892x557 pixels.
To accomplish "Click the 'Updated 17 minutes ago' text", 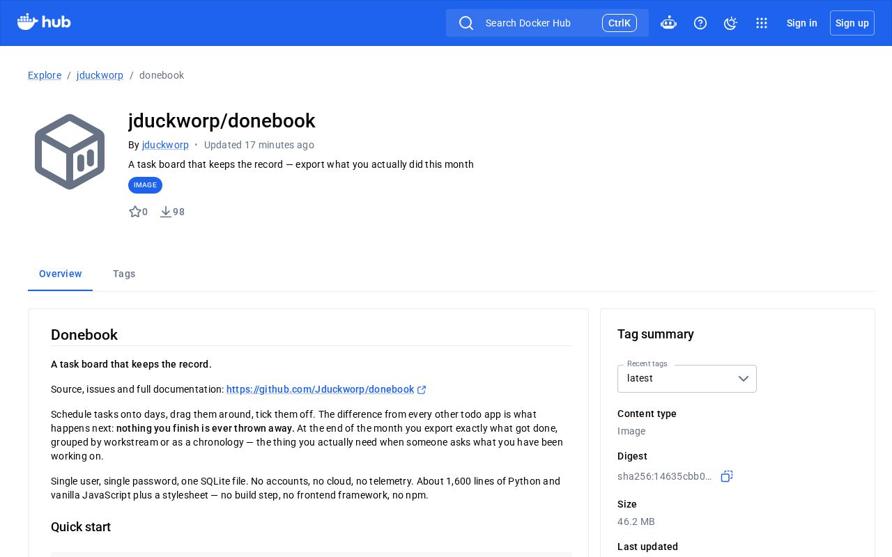I will [x=259, y=145].
